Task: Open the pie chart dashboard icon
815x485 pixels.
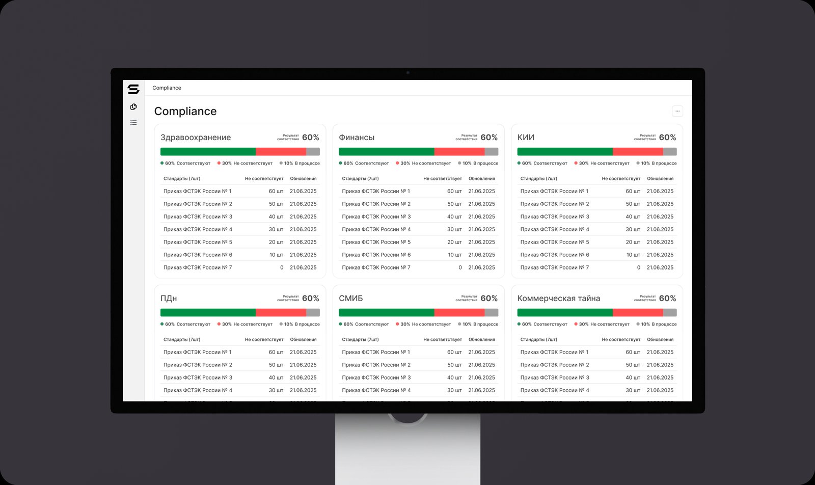Action: 133,107
